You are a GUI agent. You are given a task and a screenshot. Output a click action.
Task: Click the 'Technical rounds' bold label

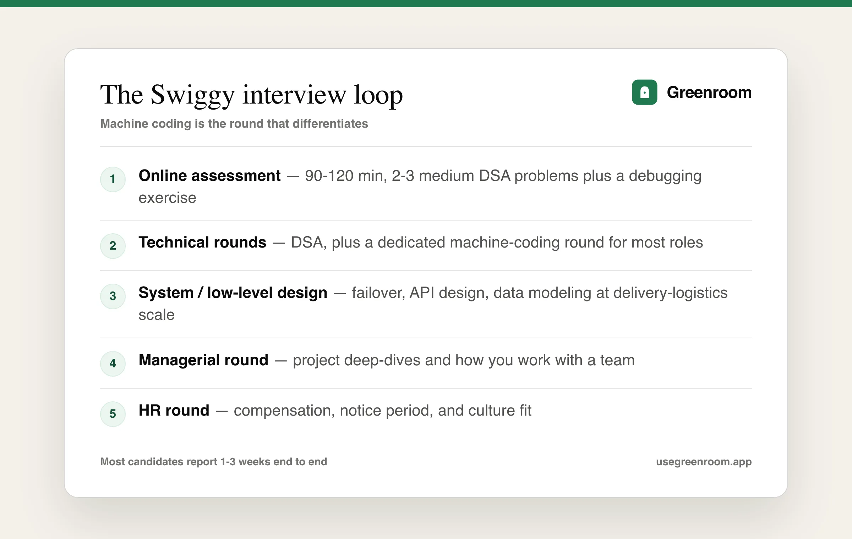pyautogui.click(x=202, y=242)
